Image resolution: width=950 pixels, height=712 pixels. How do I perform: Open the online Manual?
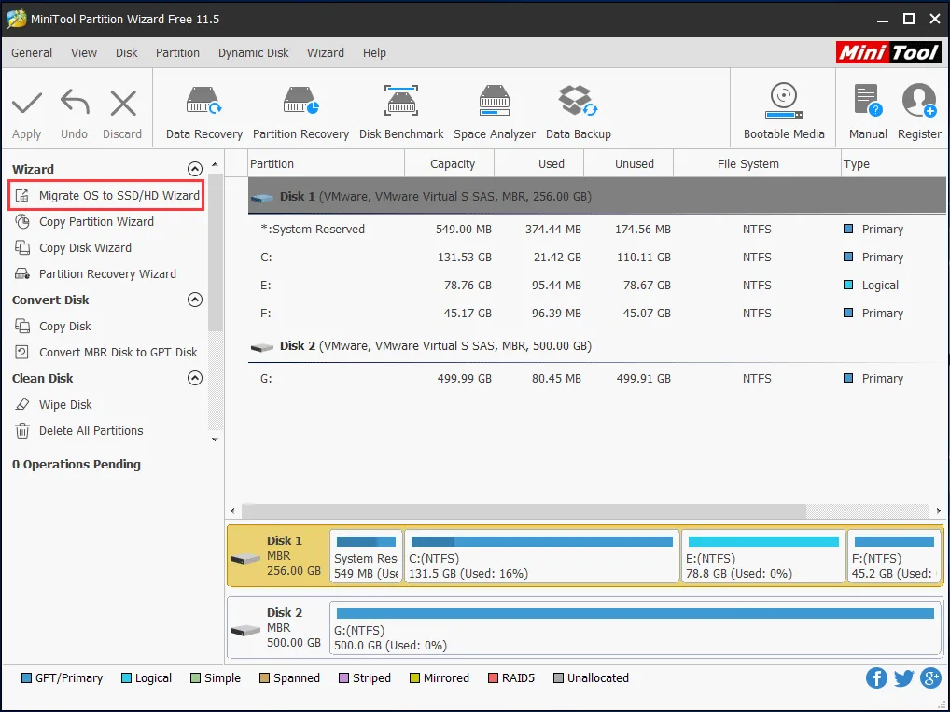[867, 108]
